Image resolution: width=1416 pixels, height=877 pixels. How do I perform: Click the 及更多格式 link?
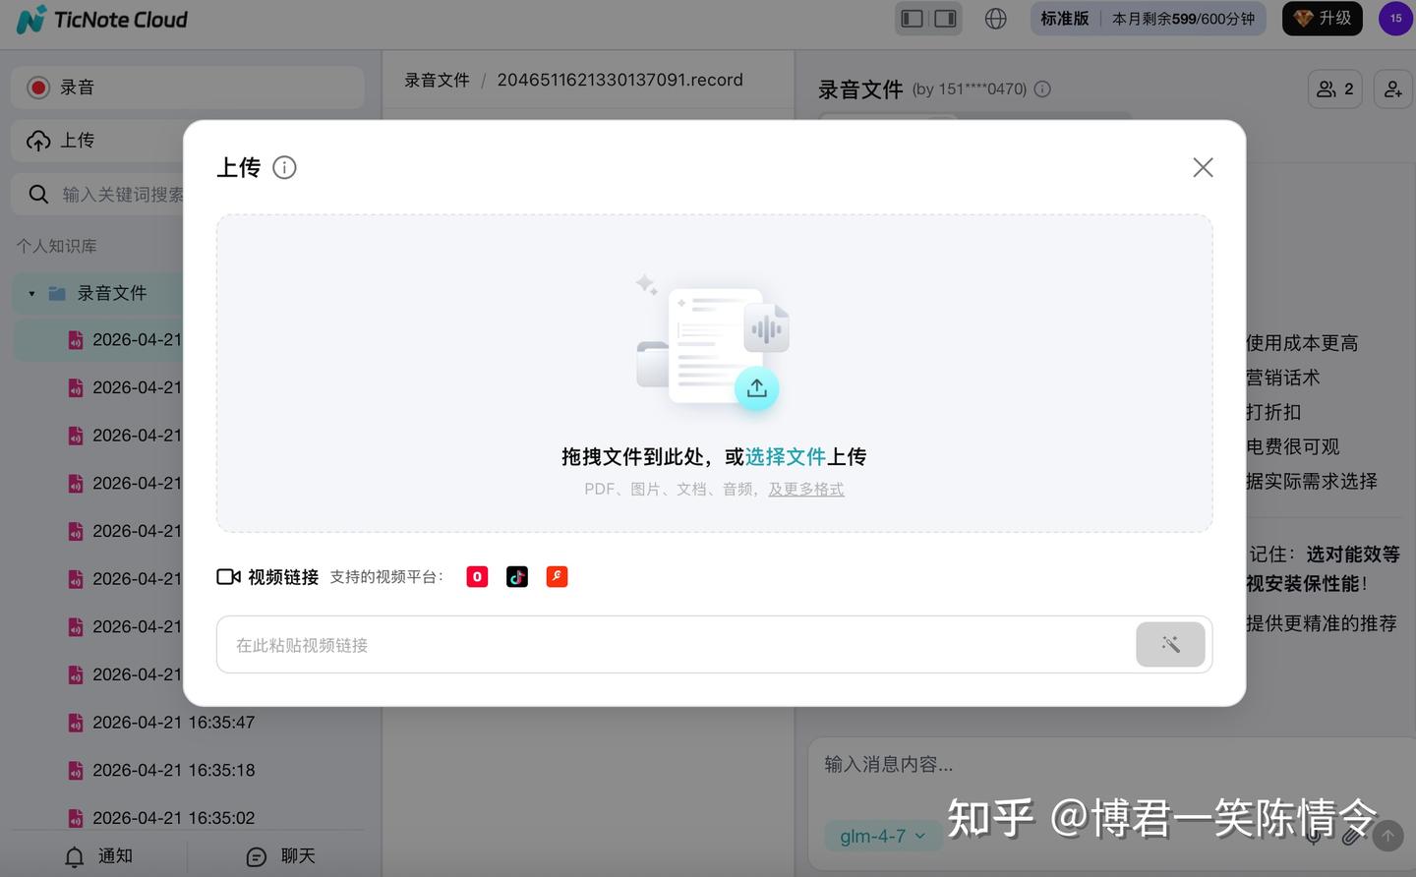click(x=806, y=489)
